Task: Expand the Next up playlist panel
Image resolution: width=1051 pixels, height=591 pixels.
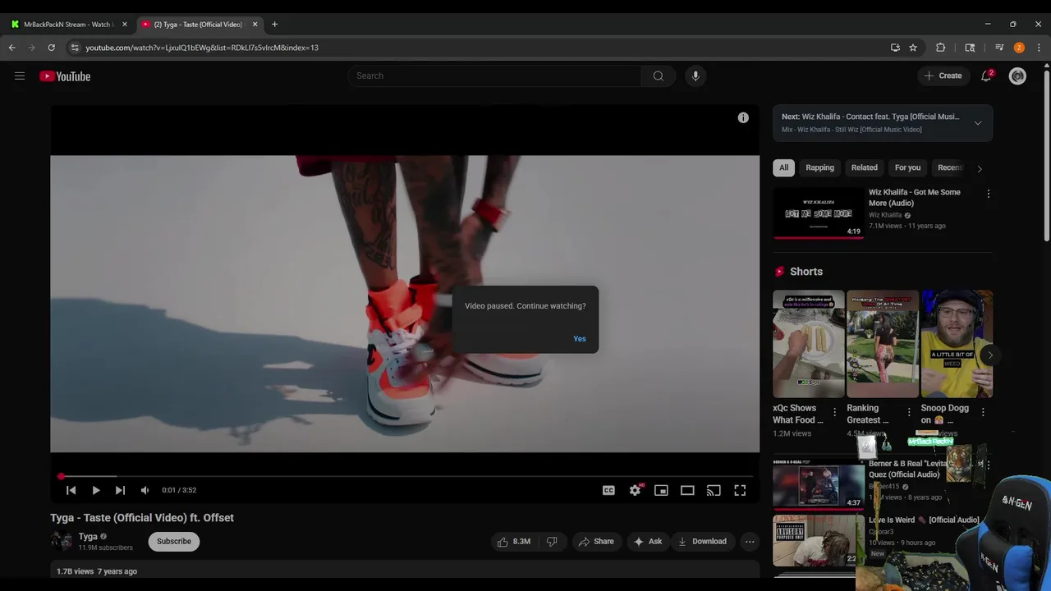Action: tap(977, 123)
